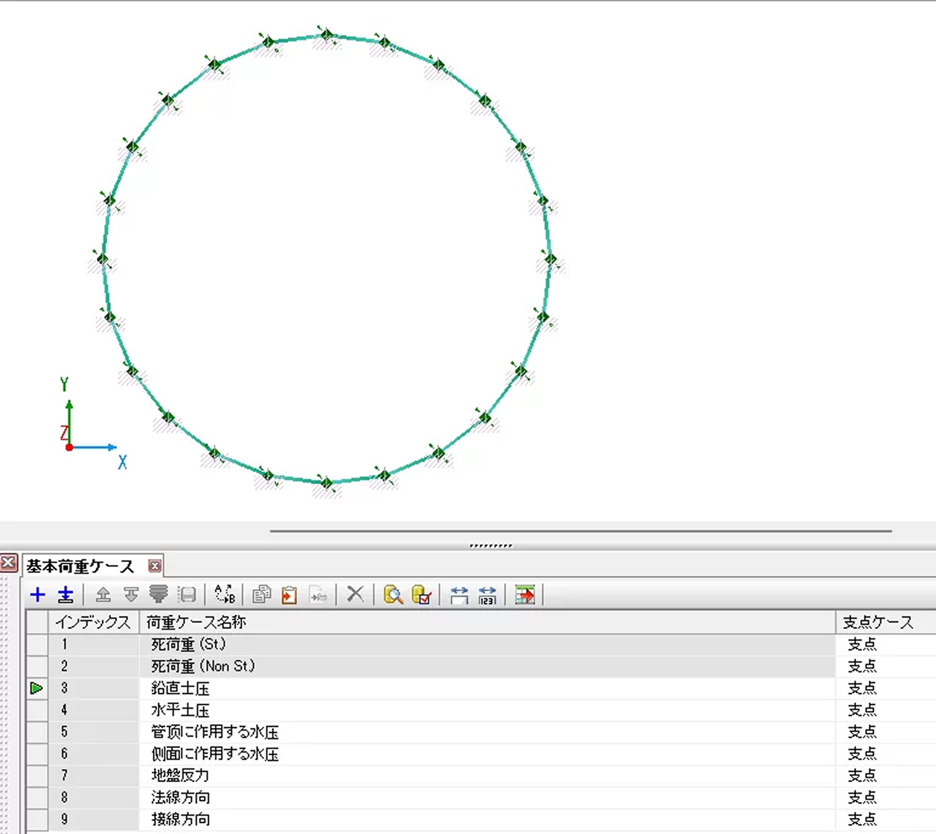This screenshot has height=834, width=936.
Task: Click the A-to-B replace icon
Action: click(x=225, y=594)
